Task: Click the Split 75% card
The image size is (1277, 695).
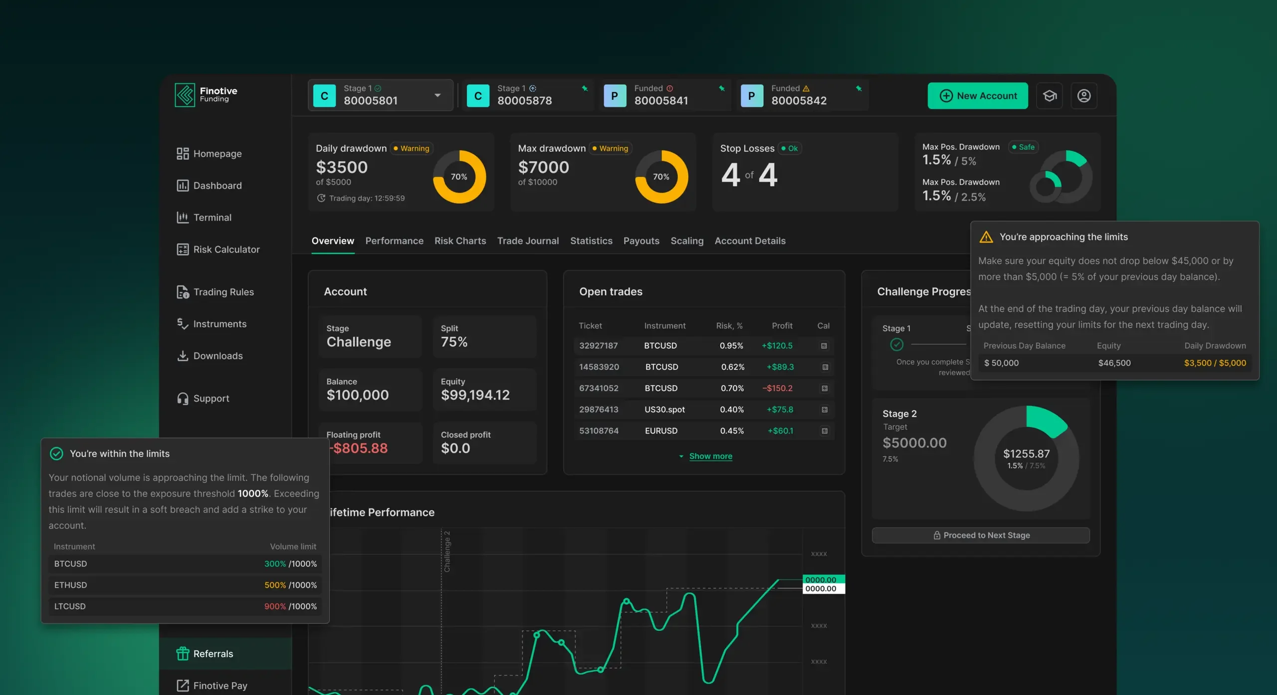Action: (484, 337)
